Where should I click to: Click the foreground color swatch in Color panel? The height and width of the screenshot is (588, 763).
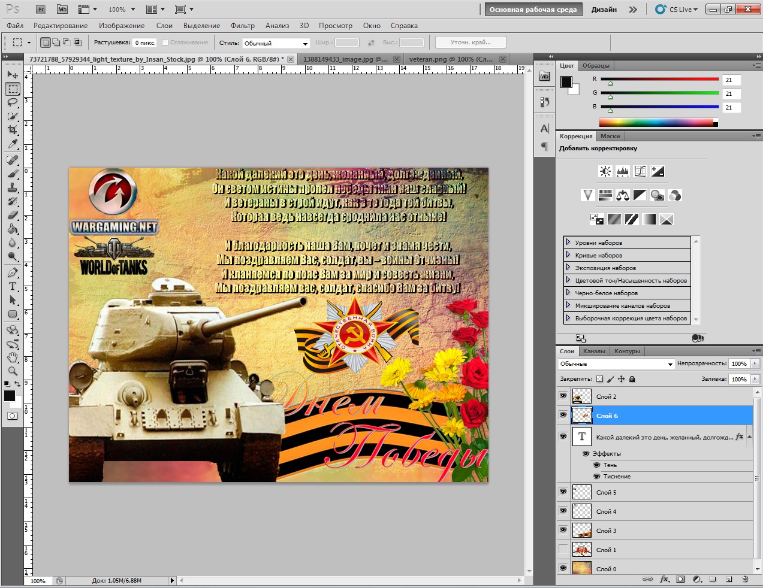566,82
